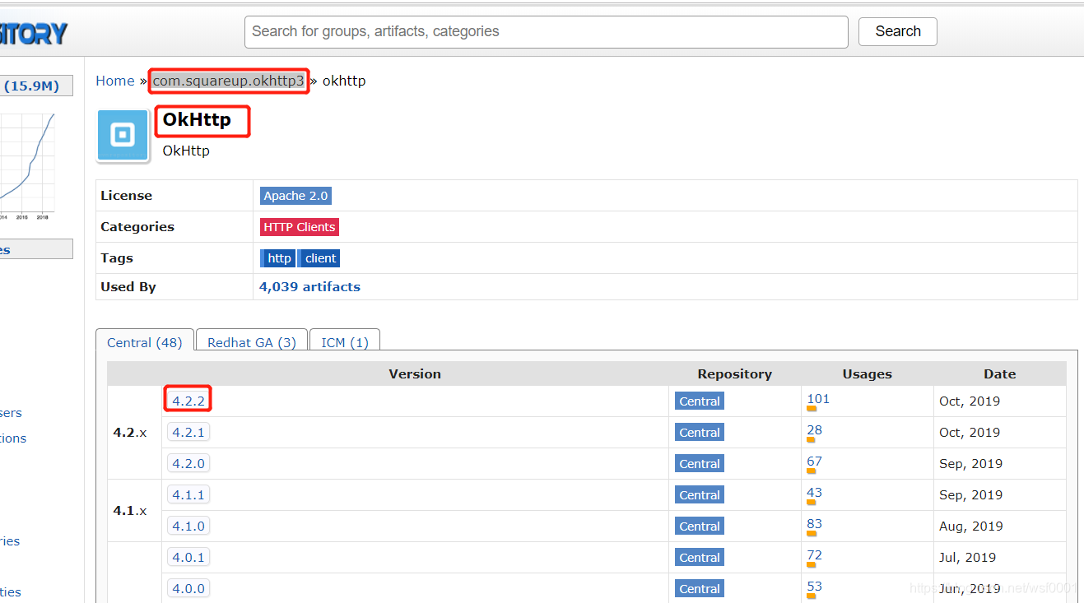Click Central repository badge in 4.1.0 row

(700, 526)
